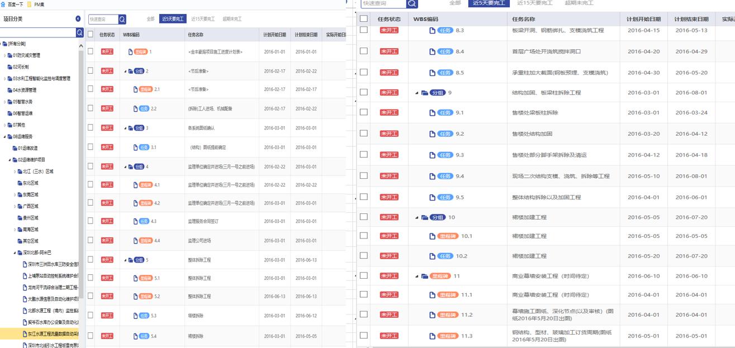Tick the checkbox for task 9.5
This screenshot has width=735, height=348.
[364, 197]
